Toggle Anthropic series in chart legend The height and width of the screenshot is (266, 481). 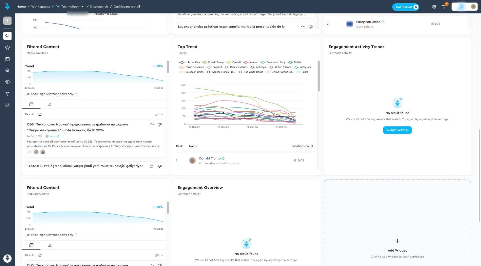[258, 67]
